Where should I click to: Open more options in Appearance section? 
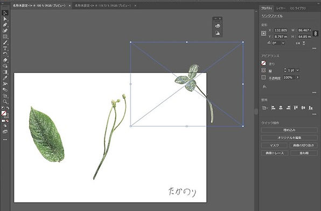314,92
